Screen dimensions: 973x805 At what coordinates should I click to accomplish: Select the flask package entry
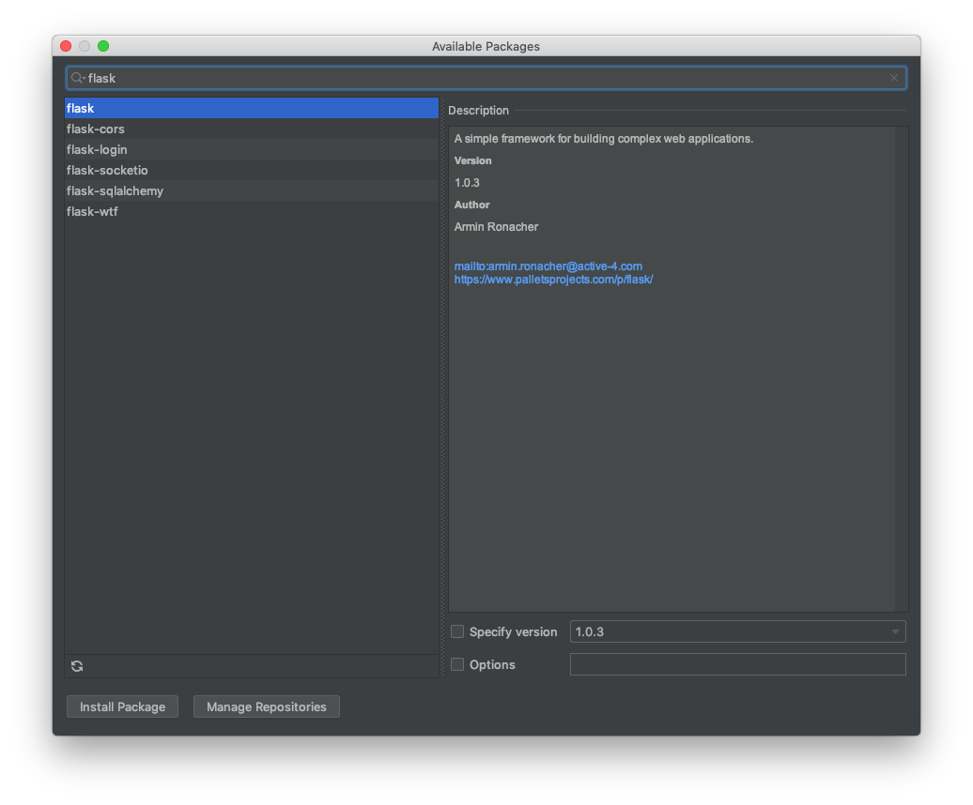pyautogui.click(x=252, y=108)
